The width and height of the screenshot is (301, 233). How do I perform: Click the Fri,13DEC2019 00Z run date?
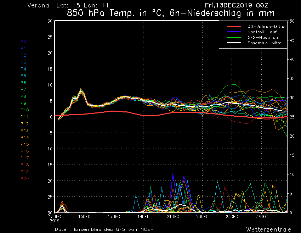pos(236,5)
